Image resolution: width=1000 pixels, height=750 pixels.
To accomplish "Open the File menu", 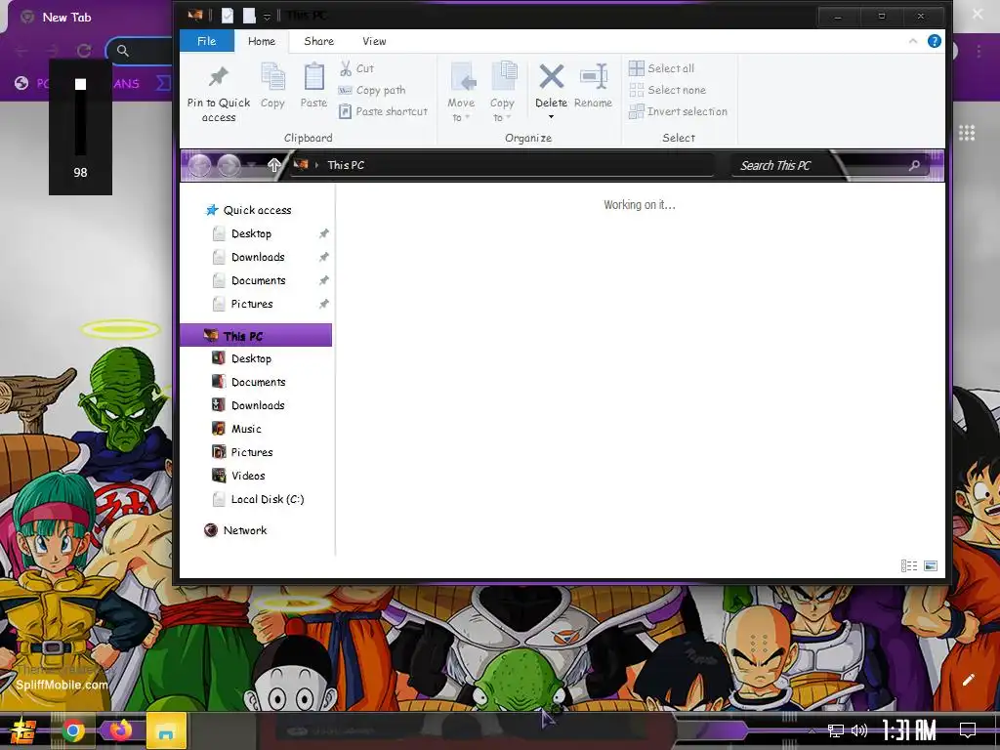I will [x=206, y=41].
